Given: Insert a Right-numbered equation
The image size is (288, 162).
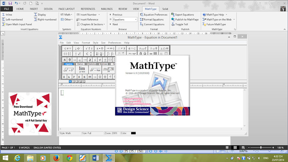Looking at the screenshot, I should tap(45, 19).
